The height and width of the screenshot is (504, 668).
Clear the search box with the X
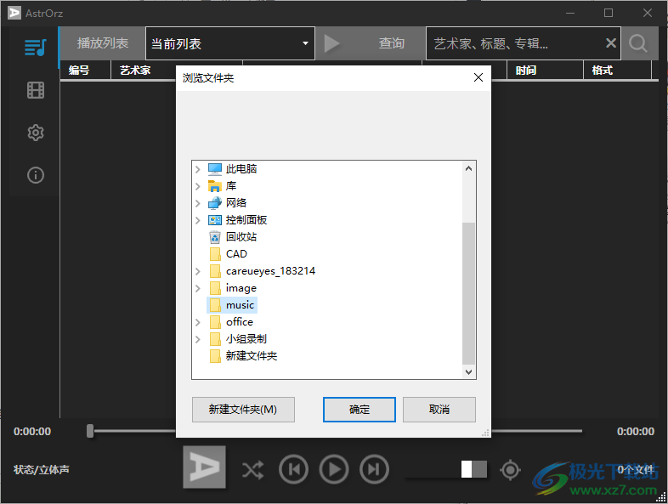pyautogui.click(x=611, y=43)
